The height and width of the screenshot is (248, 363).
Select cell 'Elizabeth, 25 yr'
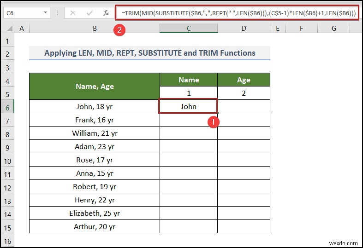coord(95,213)
